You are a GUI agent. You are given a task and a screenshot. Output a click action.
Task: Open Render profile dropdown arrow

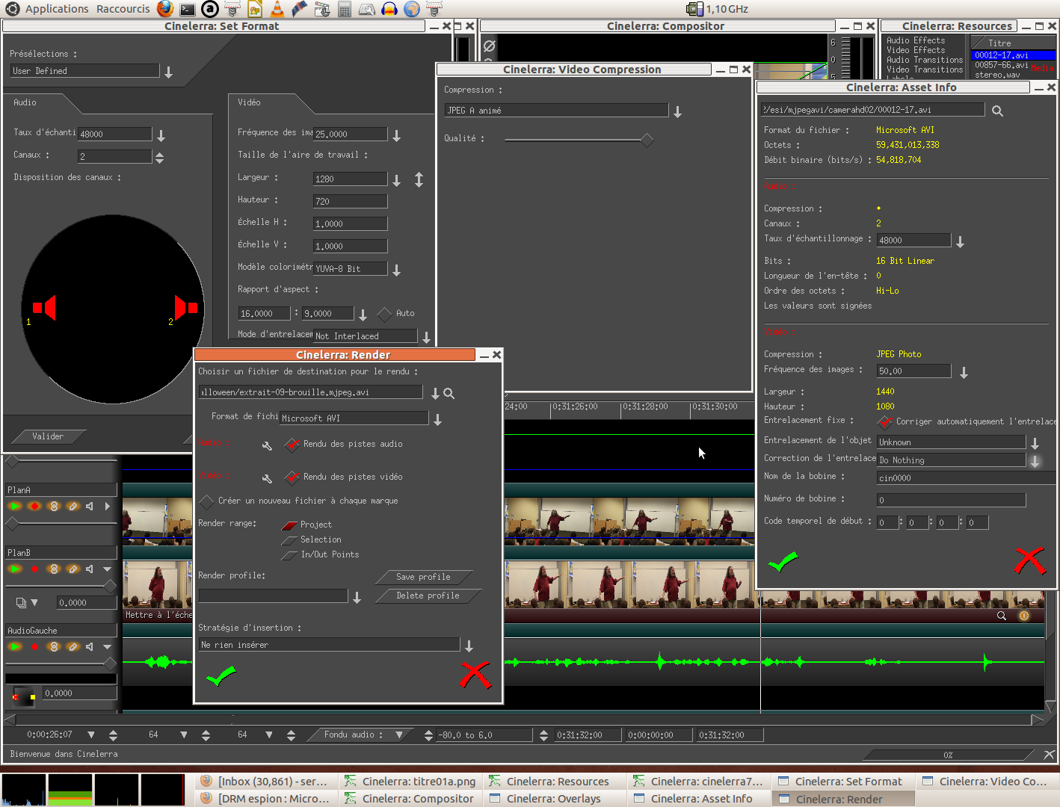pyautogui.click(x=357, y=597)
